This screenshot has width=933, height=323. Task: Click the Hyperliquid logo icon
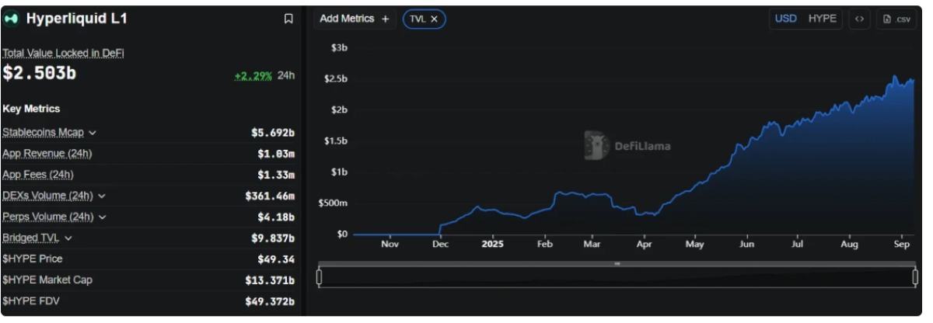coord(11,19)
